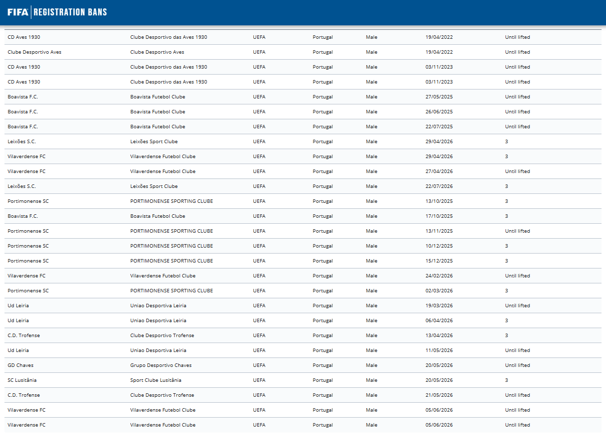Select 29/04/2026 date in the Vilaverdense FC row
The image size is (606, 441).
(x=439, y=157)
